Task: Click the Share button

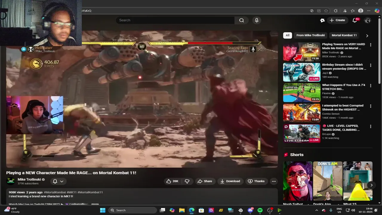Action: tap(205, 181)
